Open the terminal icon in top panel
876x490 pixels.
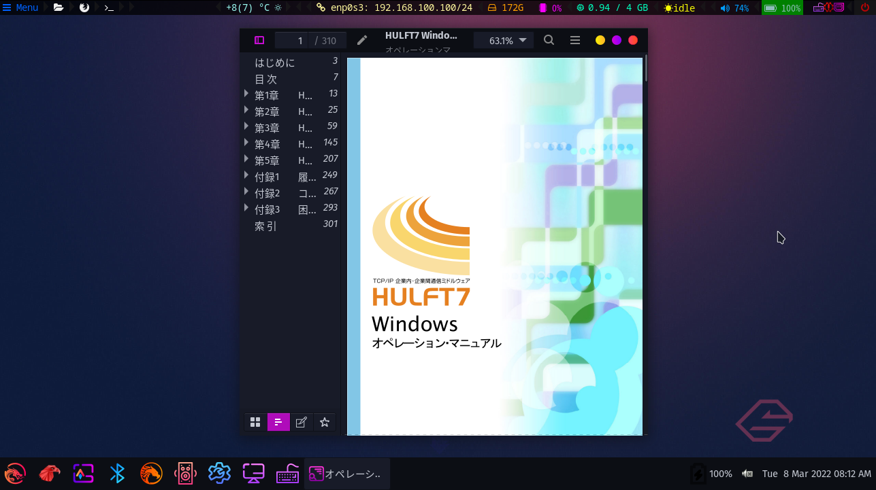pos(109,7)
